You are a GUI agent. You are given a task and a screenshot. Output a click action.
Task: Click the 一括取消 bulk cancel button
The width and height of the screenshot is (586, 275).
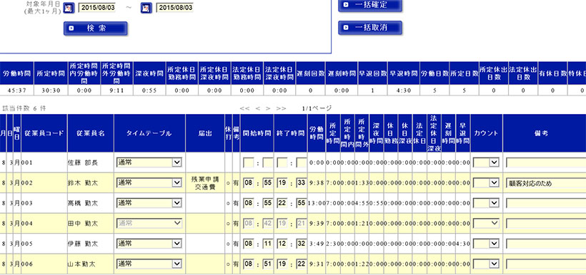[x=370, y=28]
